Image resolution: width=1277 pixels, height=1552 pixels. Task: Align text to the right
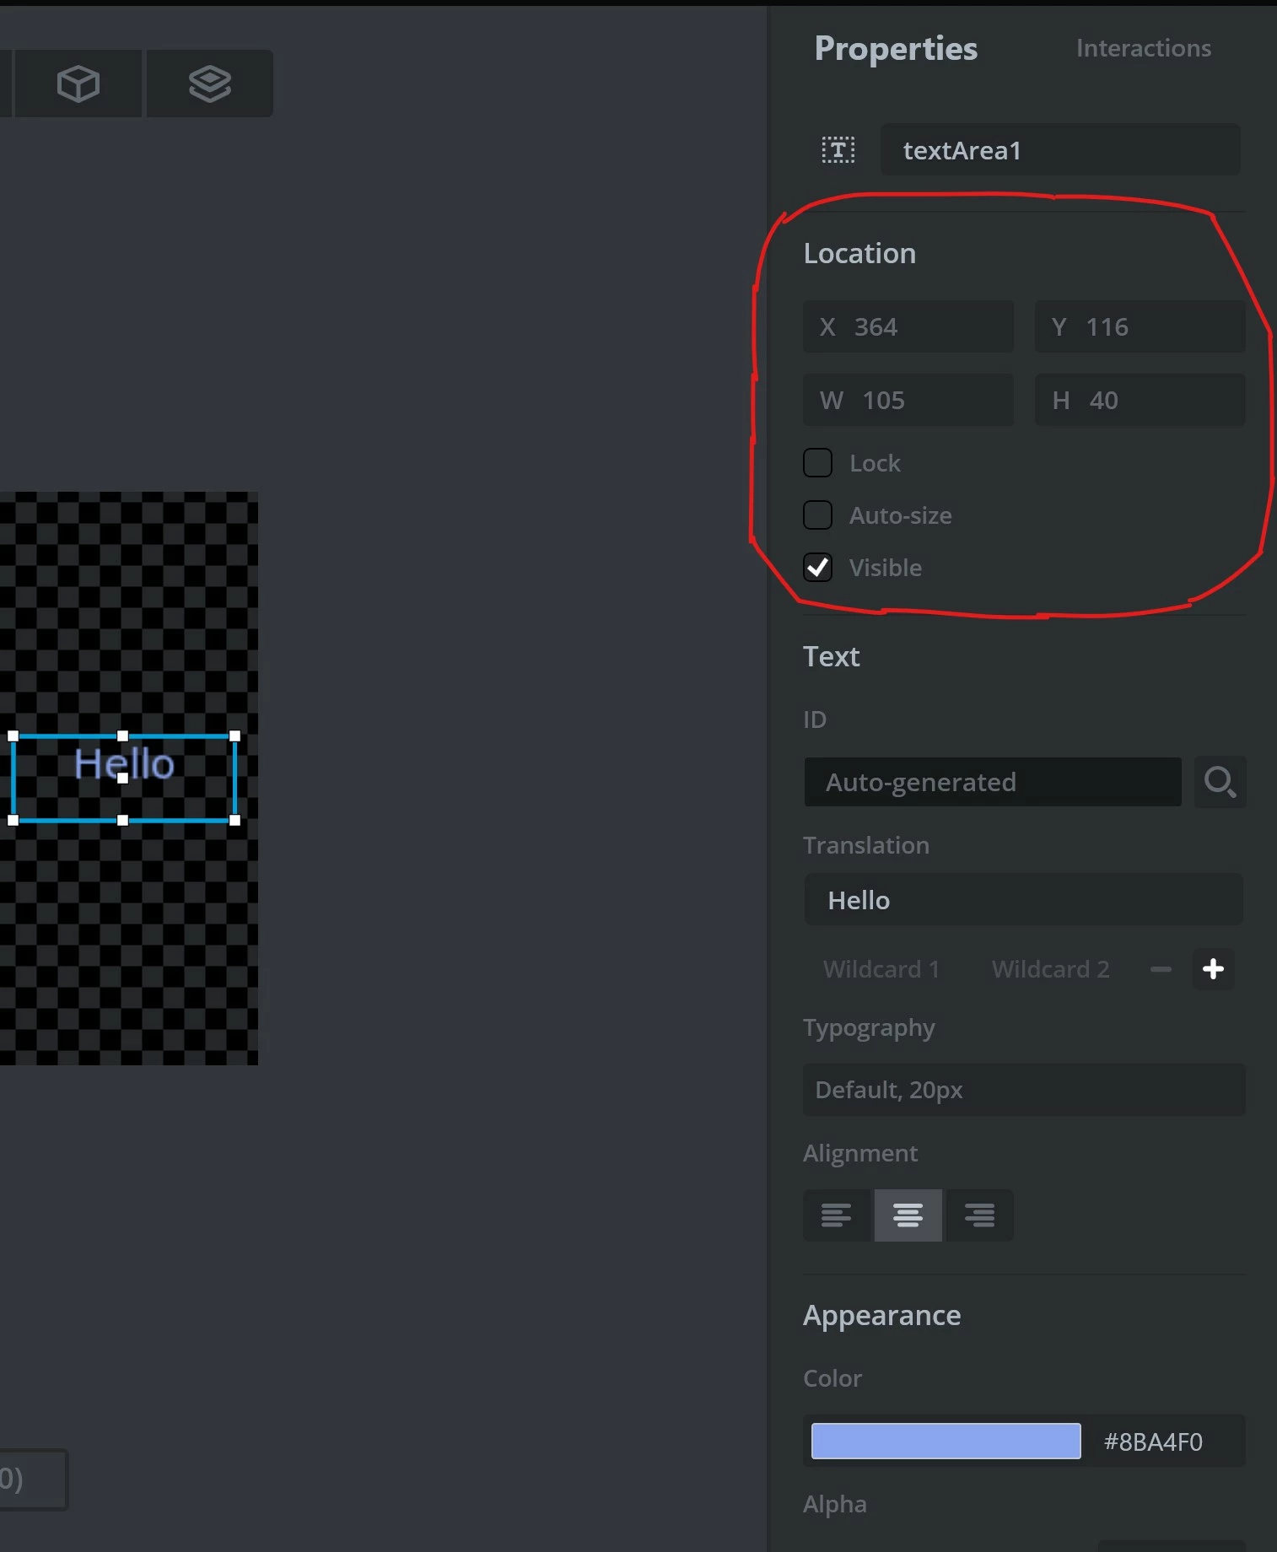pyautogui.click(x=979, y=1215)
